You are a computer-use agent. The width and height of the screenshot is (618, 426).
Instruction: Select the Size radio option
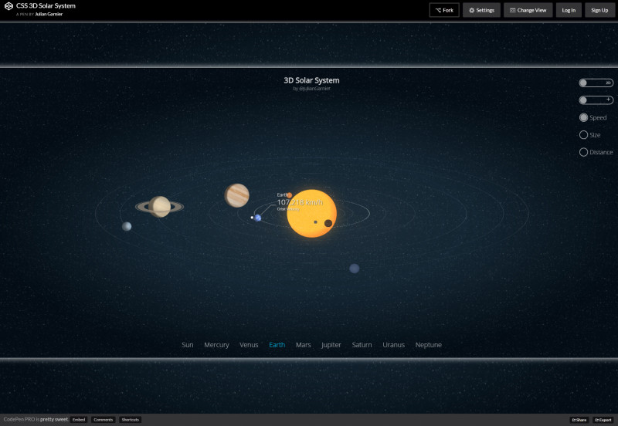584,135
